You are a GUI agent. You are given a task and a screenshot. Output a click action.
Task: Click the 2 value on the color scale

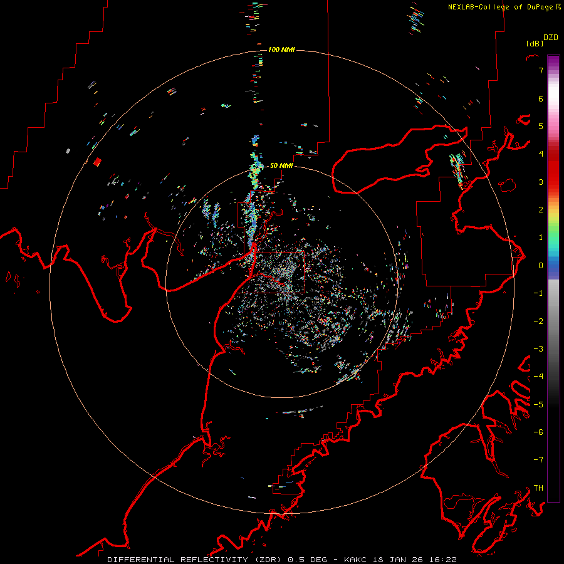[541, 210]
